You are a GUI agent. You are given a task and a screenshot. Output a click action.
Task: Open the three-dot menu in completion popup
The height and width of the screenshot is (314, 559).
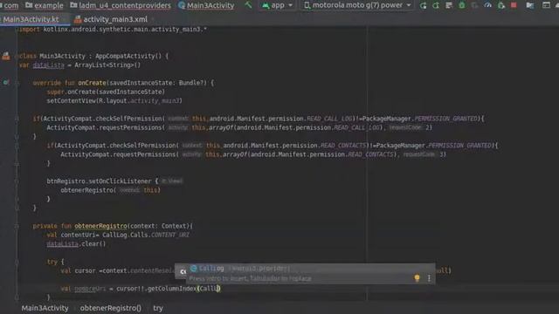429,278
